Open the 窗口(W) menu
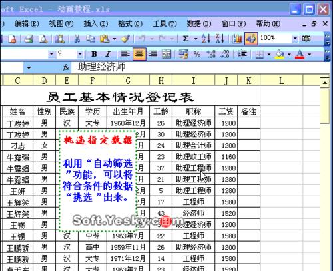This screenshot has height=271, width=333. [x=234, y=23]
